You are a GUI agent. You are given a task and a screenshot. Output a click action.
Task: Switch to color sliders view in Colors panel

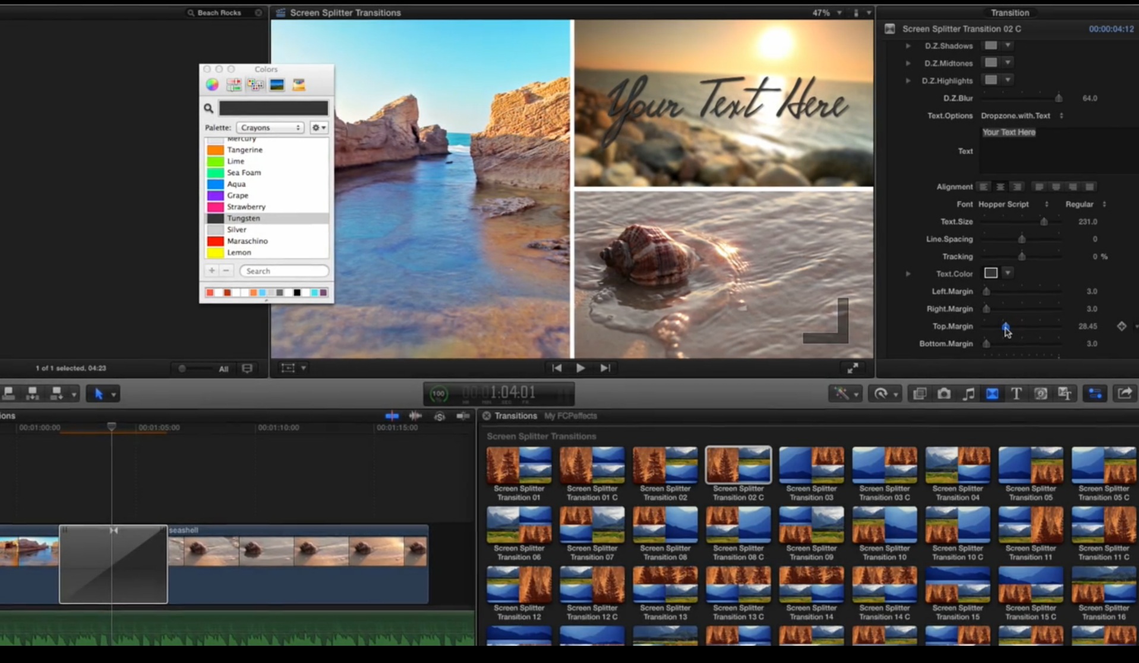234,84
